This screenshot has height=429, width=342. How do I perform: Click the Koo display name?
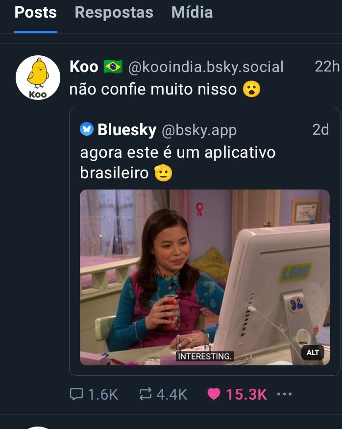84,67
